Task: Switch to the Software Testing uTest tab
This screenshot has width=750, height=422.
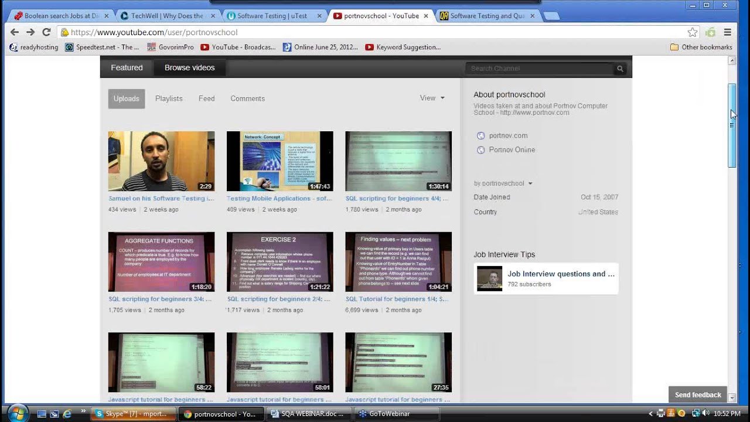Action: click(x=274, y=16)
